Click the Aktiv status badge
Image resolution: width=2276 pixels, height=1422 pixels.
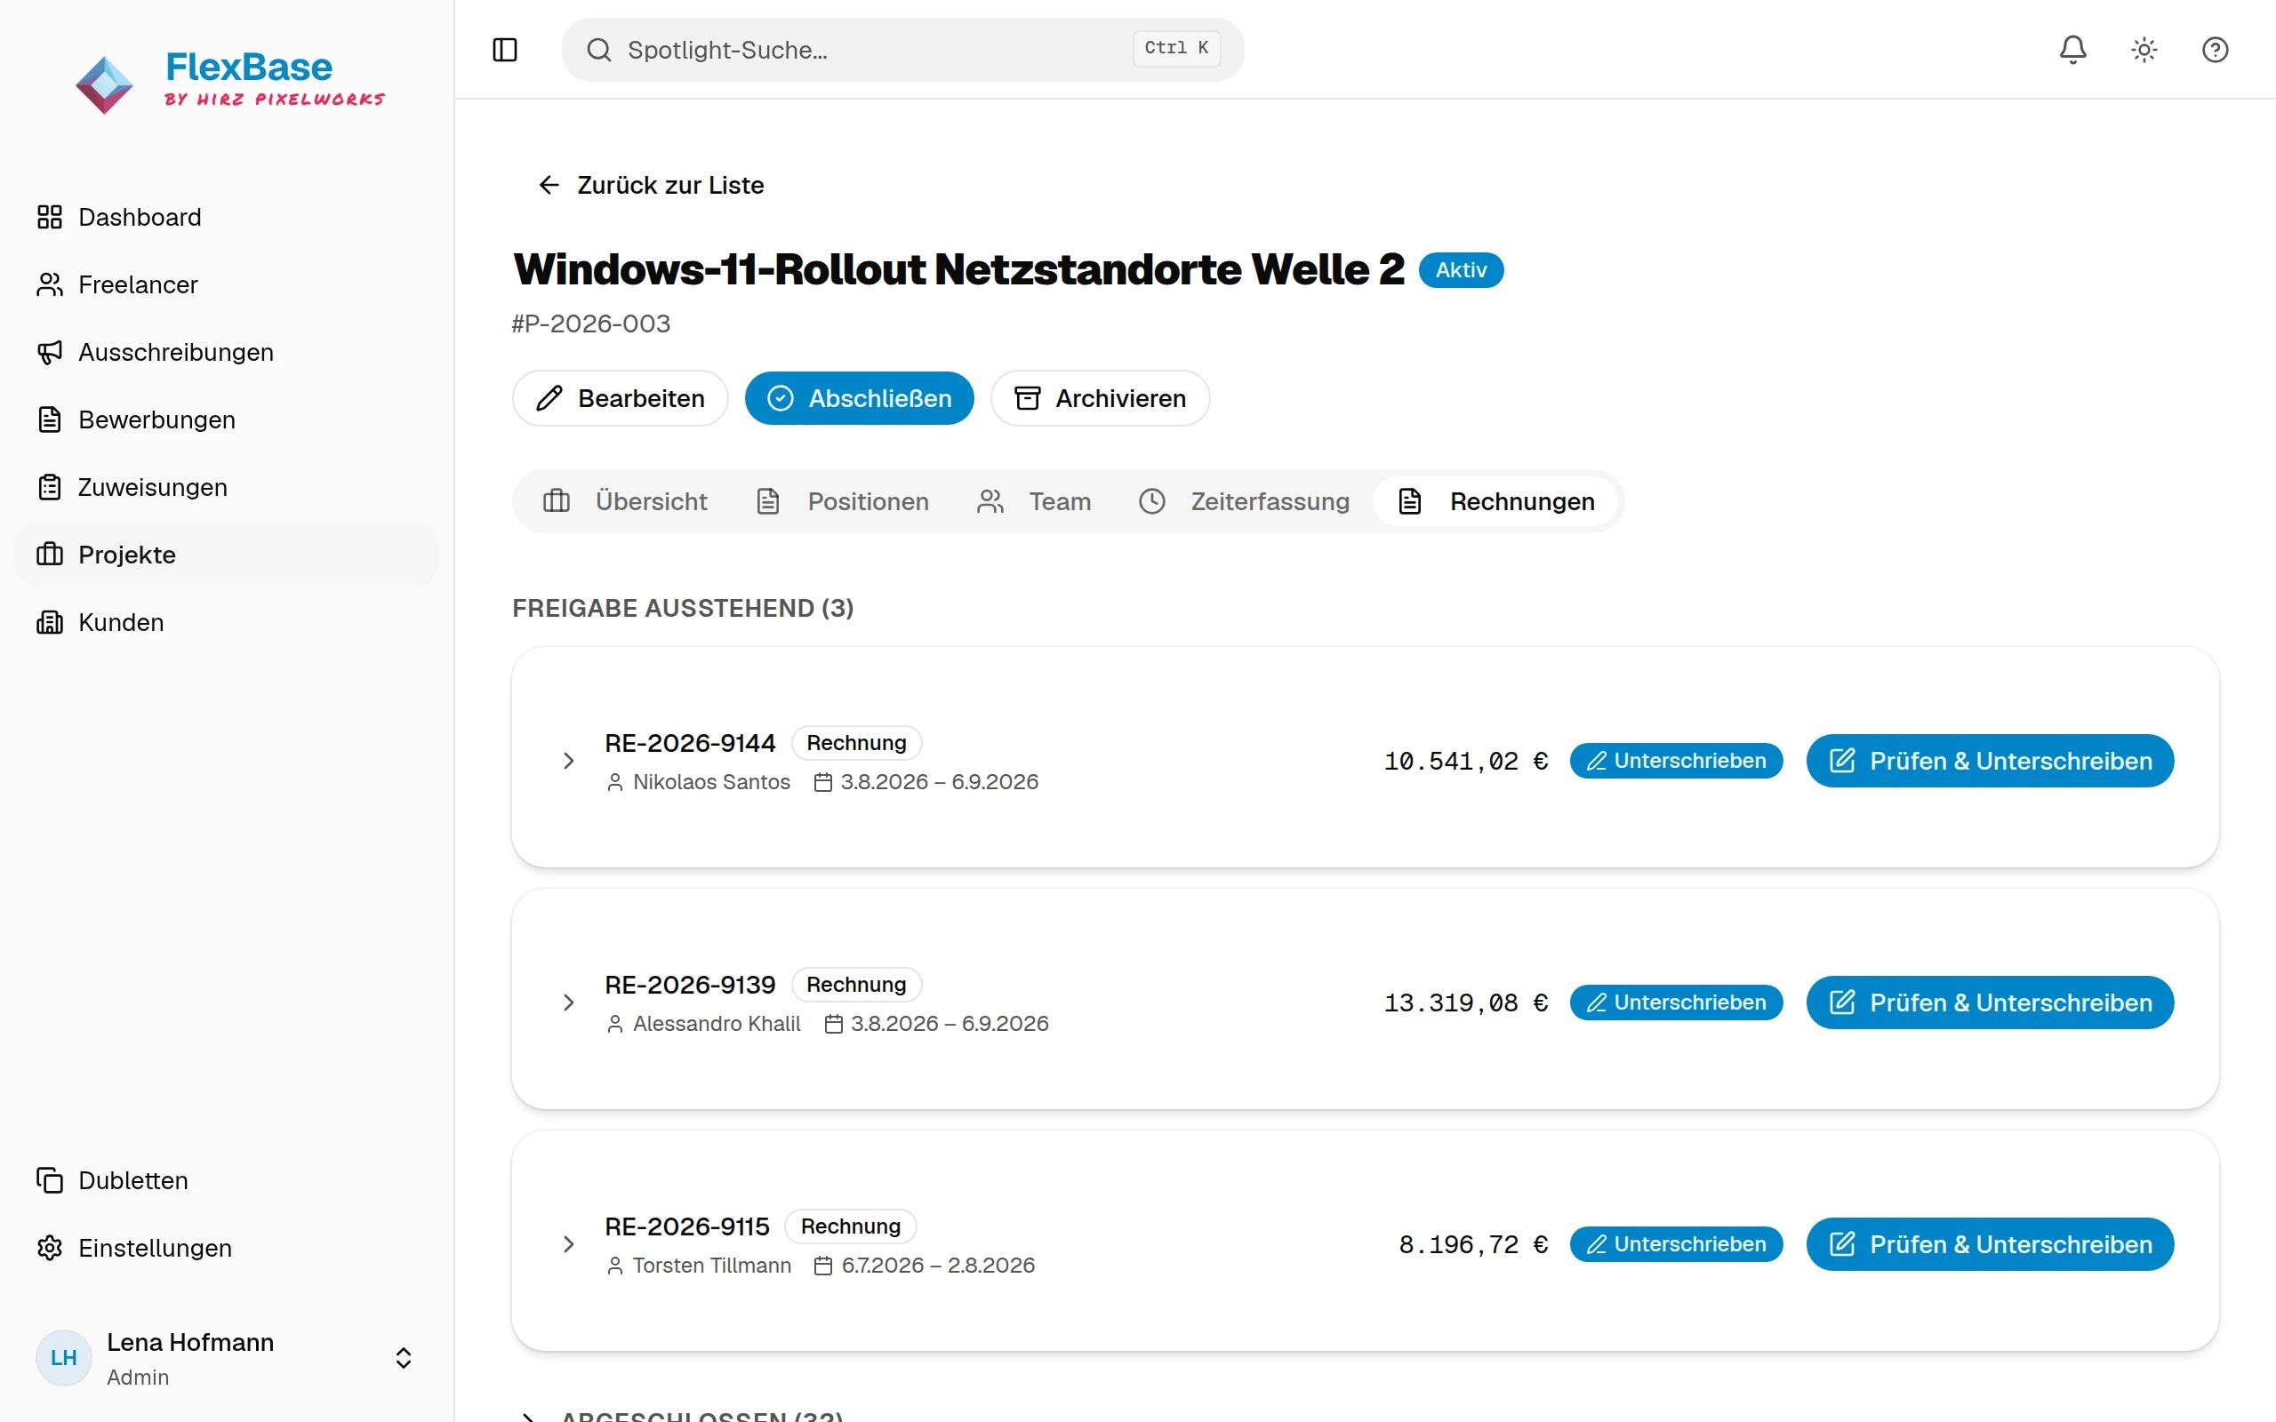[x=1461, y=270]
